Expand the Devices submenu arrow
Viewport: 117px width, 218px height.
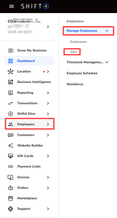(48, 177)
